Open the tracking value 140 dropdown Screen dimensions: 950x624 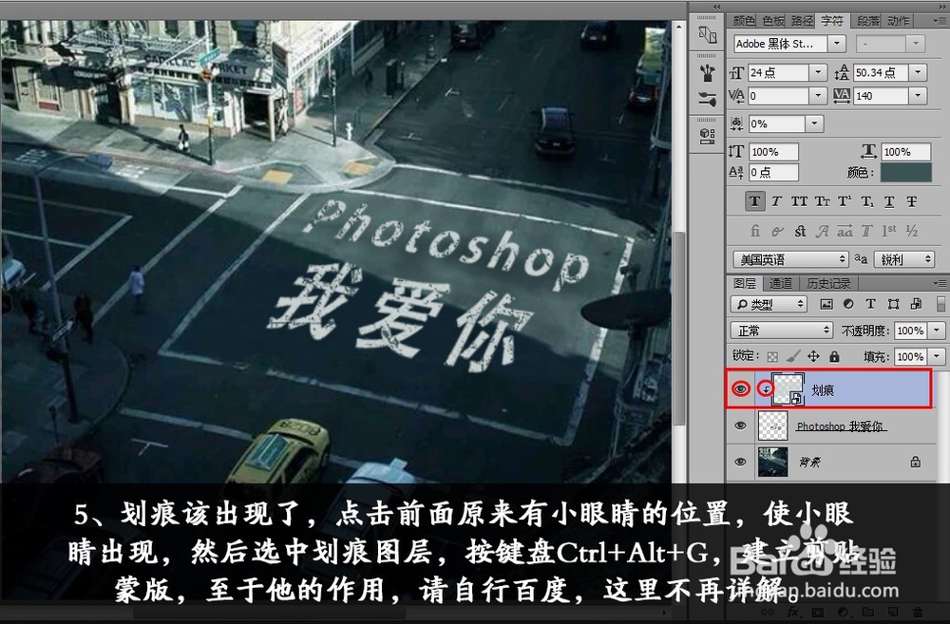[x=918, y=96]
